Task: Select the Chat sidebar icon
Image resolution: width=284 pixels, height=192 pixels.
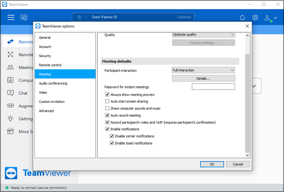Action: tap(11, 93)
